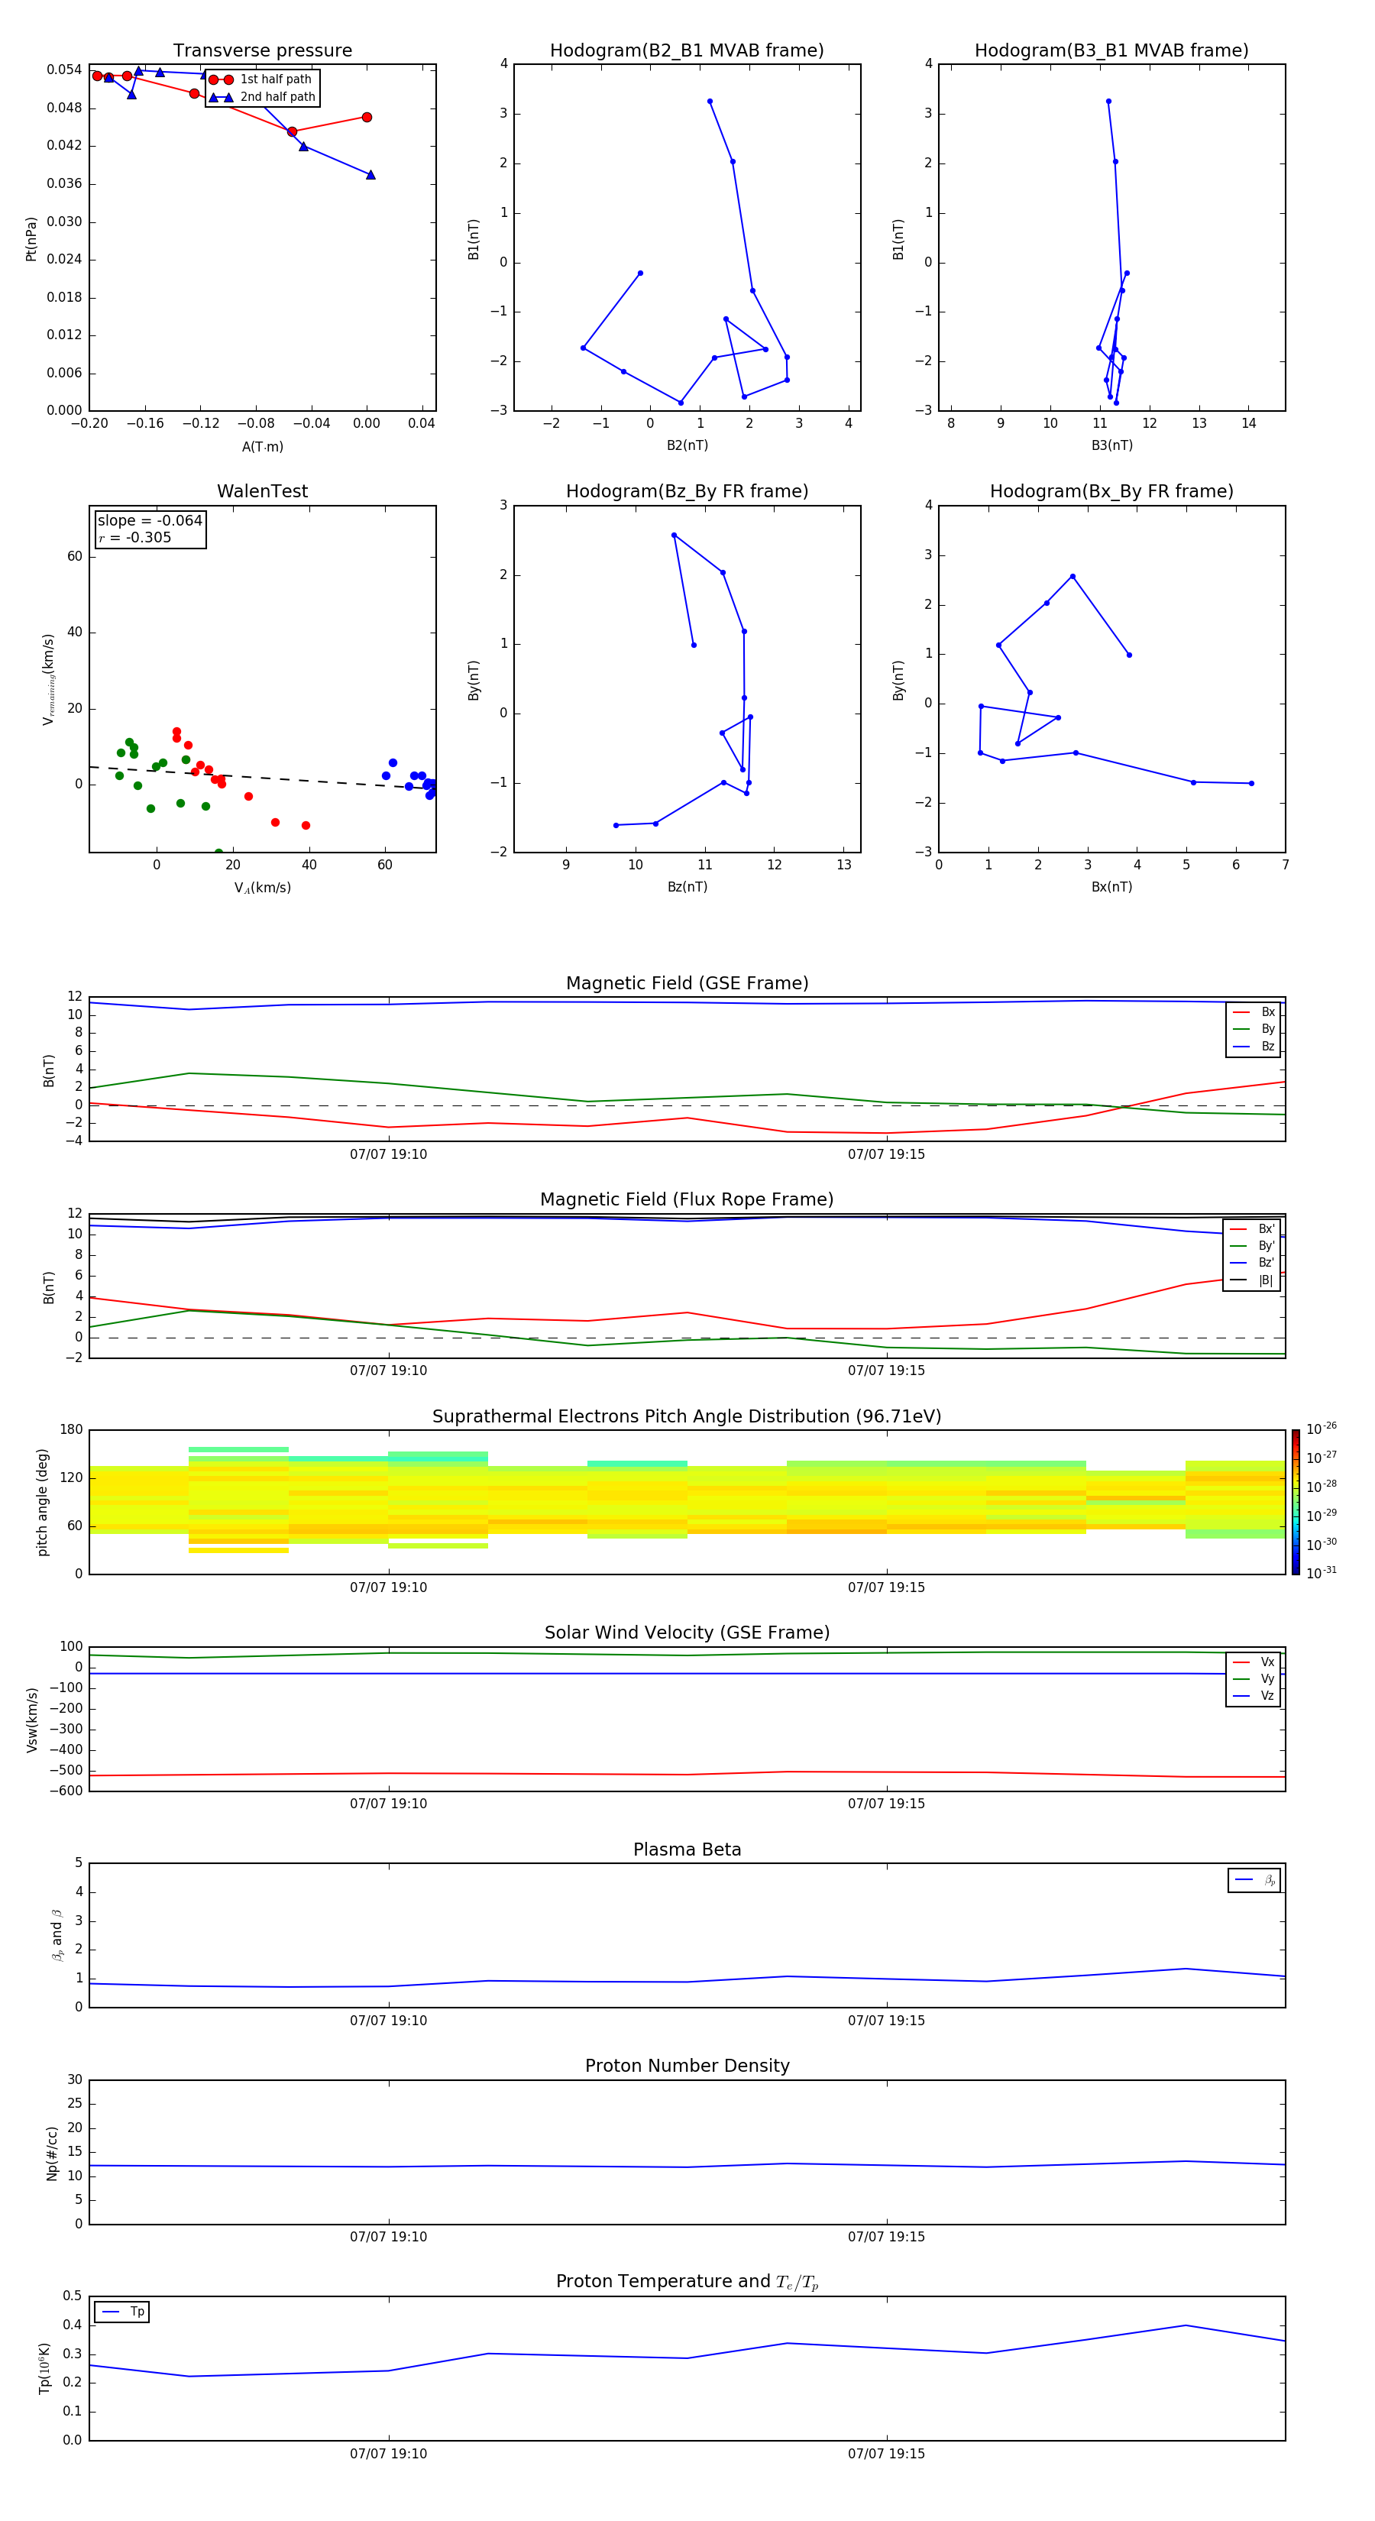Click the 'A(T·m)' x-axis label

pyautogui.click(x=262, y=446)
